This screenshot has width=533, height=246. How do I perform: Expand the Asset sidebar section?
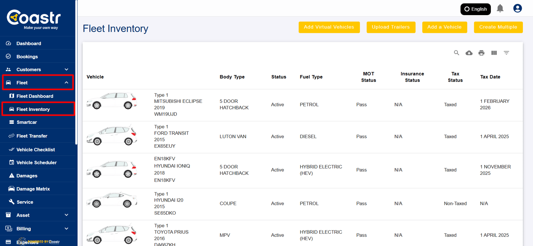[x=66, y=215]
